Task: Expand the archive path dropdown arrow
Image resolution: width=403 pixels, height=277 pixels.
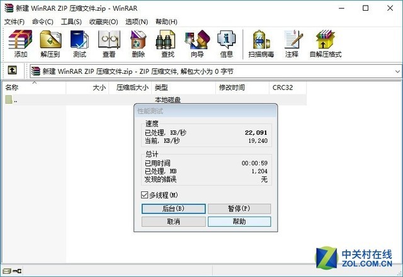Action: coord(397,72)
